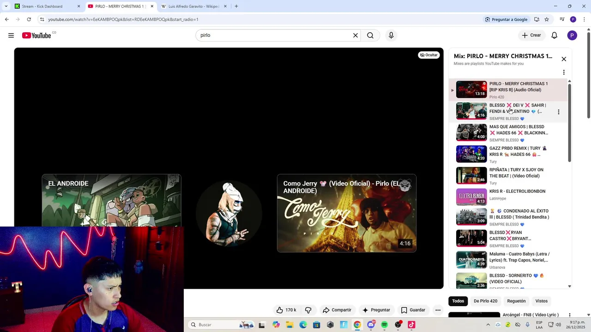591x332 pixels.
Task: Show hidden system tray icons
Action: click(488, 325)
